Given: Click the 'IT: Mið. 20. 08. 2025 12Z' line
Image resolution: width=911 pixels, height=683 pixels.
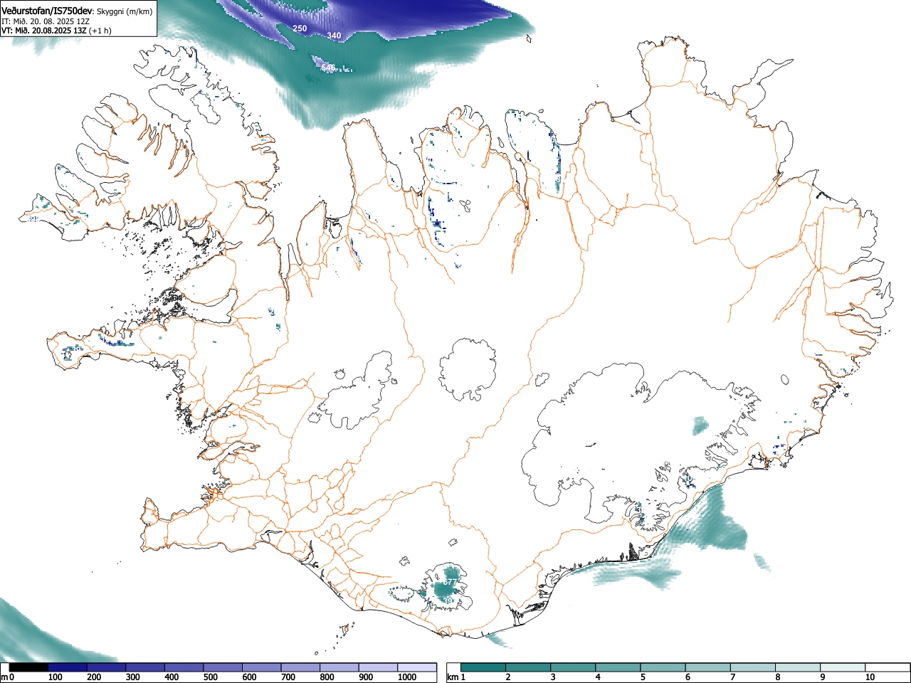Looking at the screenshot, I should click(46, 21).
